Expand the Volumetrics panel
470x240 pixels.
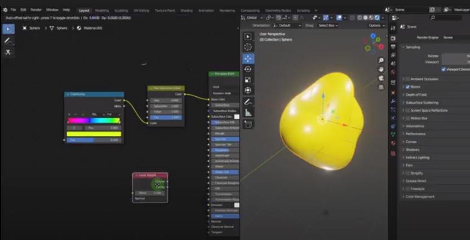pyautogui.click(x=415, y=126)
